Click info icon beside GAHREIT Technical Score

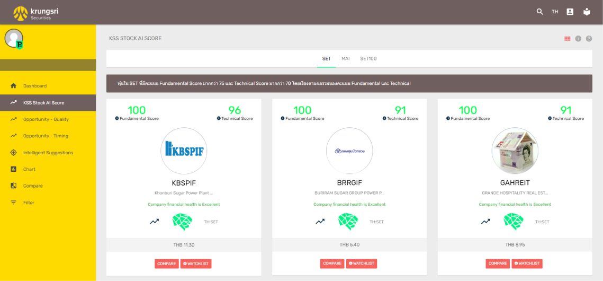click(x=550, y=119)
